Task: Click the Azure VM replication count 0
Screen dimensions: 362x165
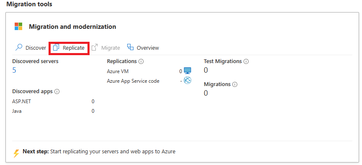Action: click(x=180, y=71)
